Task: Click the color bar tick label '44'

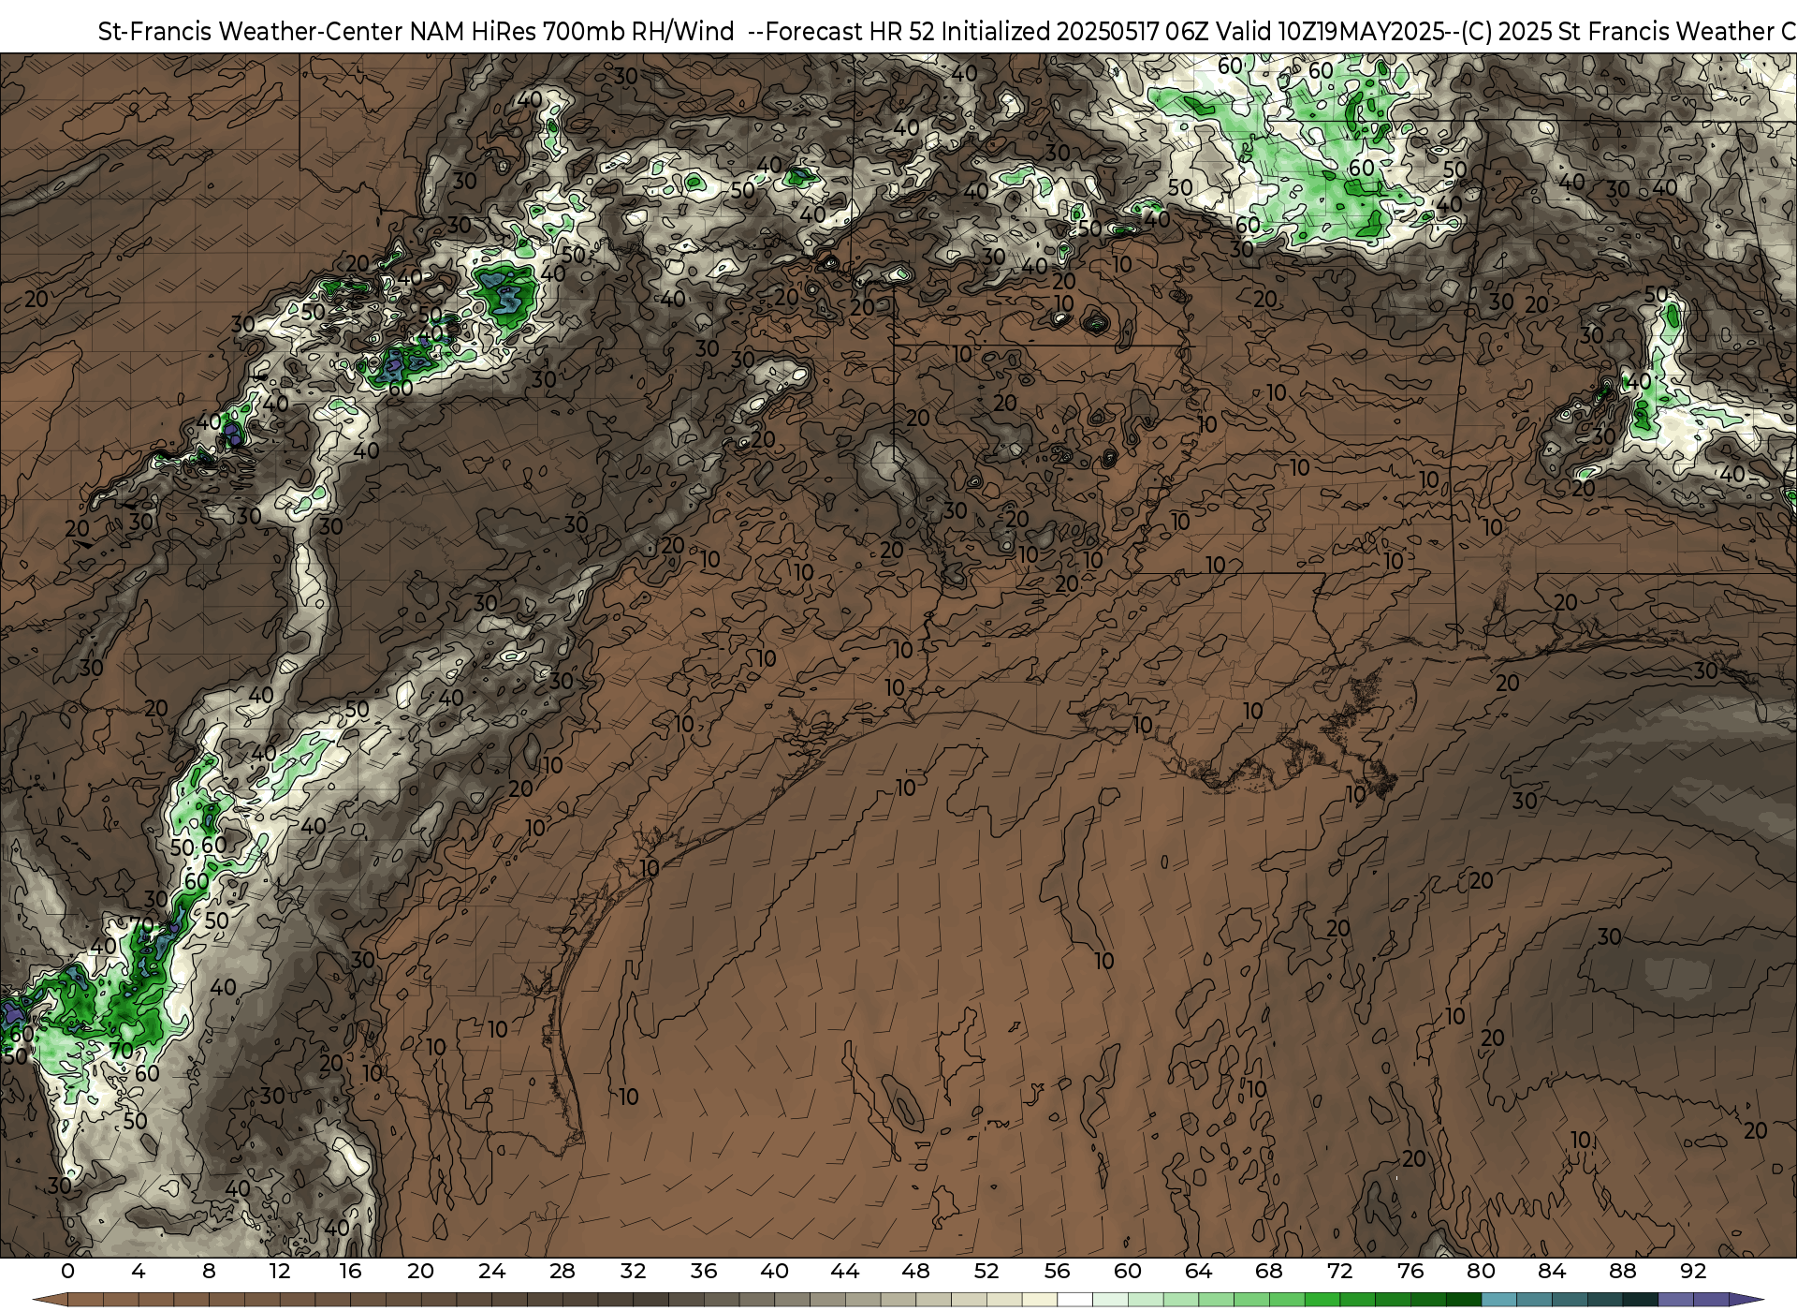Action: tap(845, 1271)
